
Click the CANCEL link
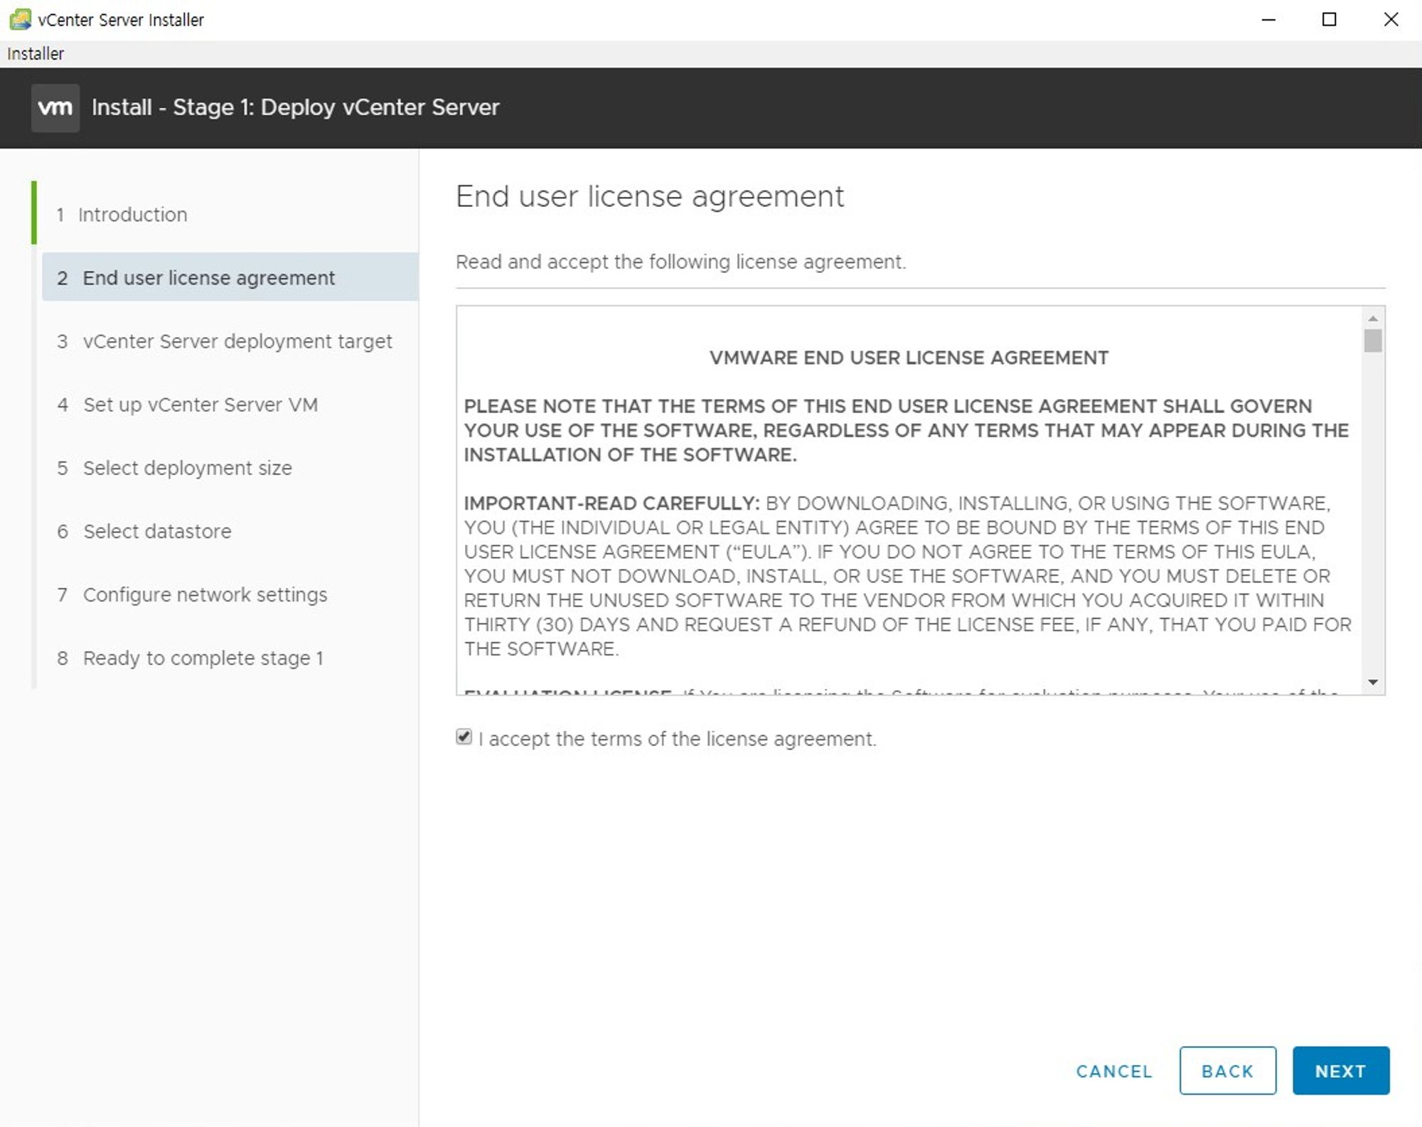pos(1113,1071)
